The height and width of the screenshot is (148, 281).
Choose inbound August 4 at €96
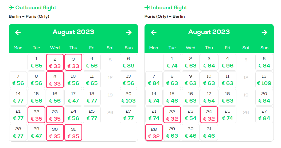(227, 62)
